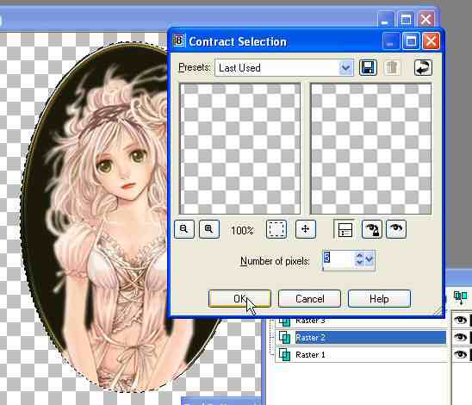Toggle the auto proof eye-with-lock icon
472x405 pixels.
point(372,229)
